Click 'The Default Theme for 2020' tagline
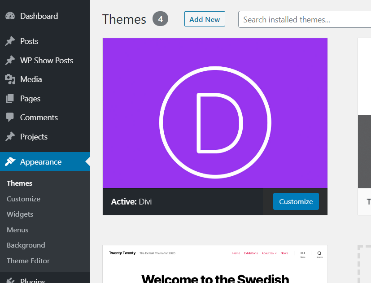Screen dimensions: 371x283 (x=157, y=253)
